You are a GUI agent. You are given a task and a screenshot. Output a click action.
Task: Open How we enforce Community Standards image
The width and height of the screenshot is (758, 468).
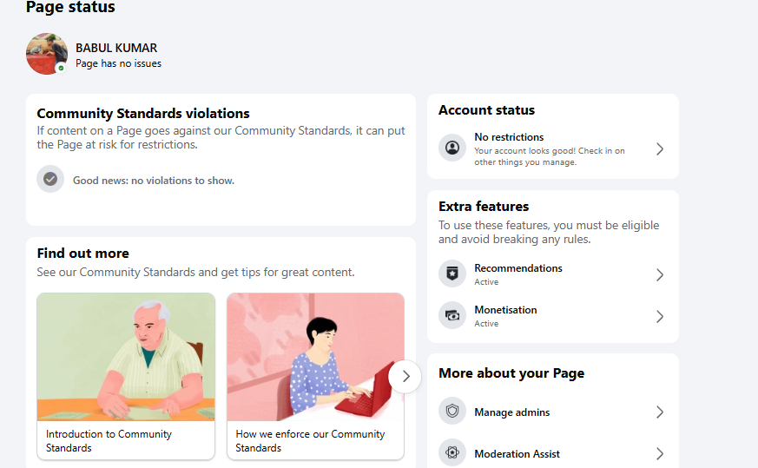tap(315, 357)
